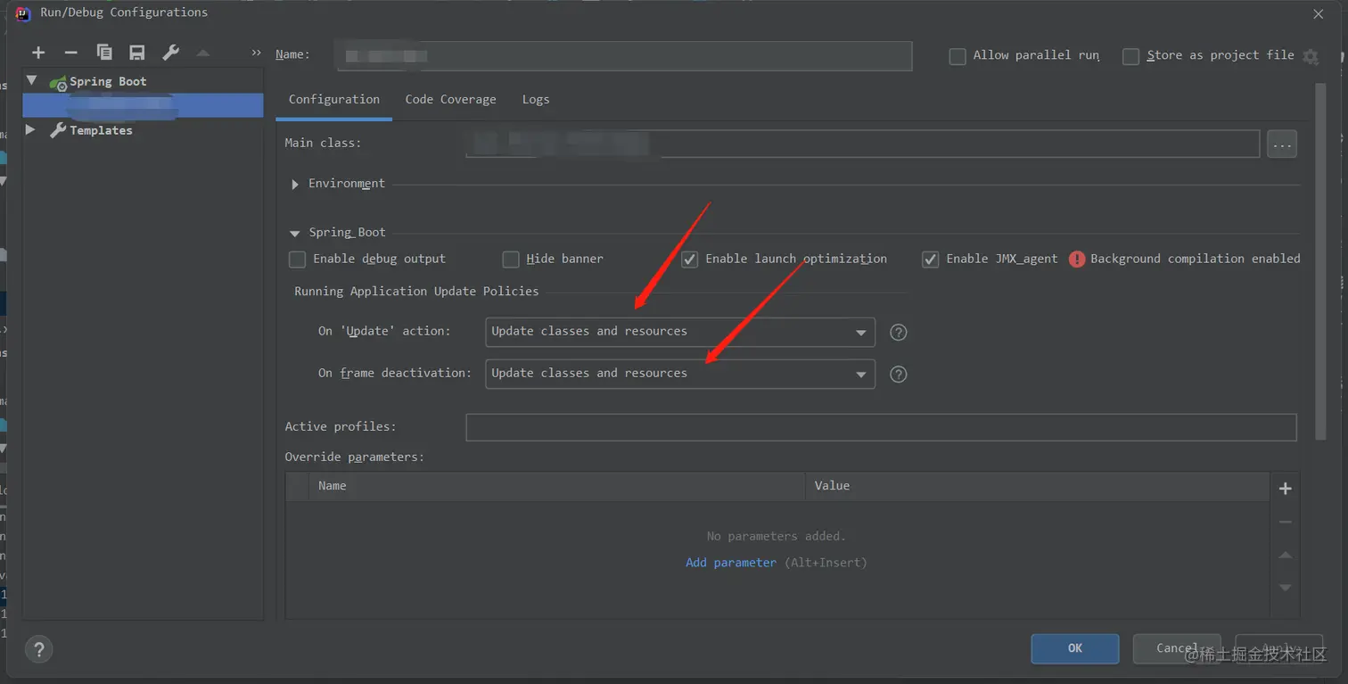
Task: Browse for the main class with the ellipsis button
Action: (1282, 144)
